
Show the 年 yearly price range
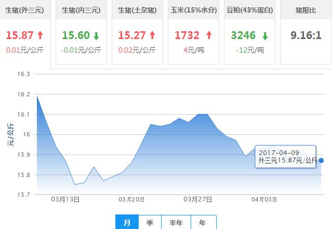point(203,222)
